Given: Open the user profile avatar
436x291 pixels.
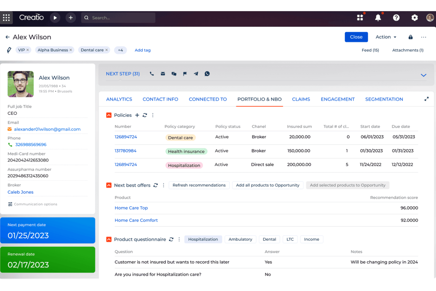Looking at the screenshot, I should 430,18.
